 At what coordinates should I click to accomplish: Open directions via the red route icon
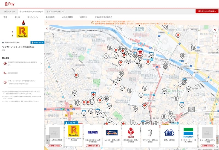tap(5, 64)
